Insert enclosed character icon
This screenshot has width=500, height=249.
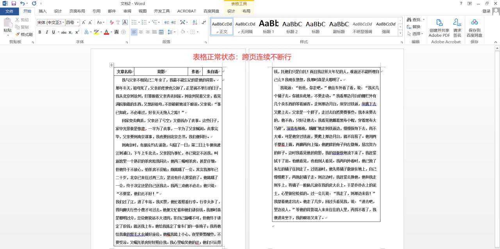[123, 32]
